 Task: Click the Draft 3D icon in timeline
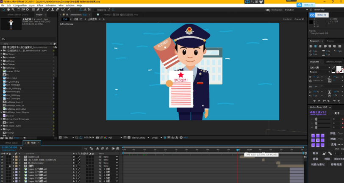(x=91, y=149)
